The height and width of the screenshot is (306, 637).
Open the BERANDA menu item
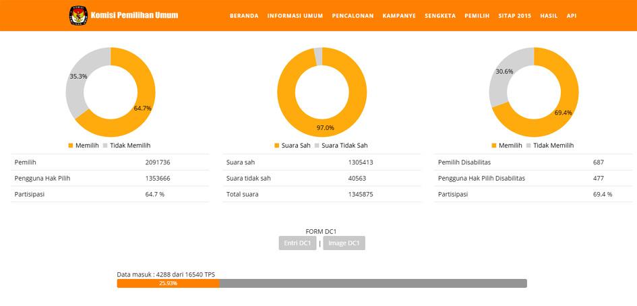pos(244,16)
